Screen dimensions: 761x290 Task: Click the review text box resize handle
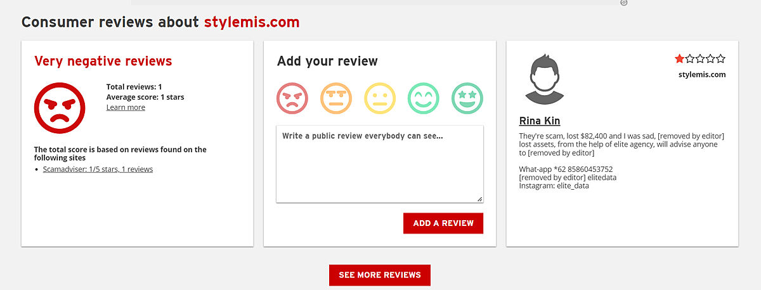[x=479, y=199]
